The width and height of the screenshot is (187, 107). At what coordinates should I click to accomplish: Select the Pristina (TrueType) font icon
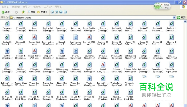75,24
